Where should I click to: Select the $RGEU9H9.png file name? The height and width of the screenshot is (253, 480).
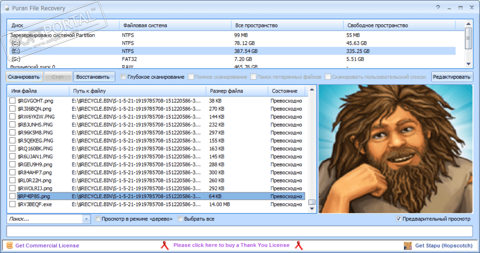[x=35, y=165]
